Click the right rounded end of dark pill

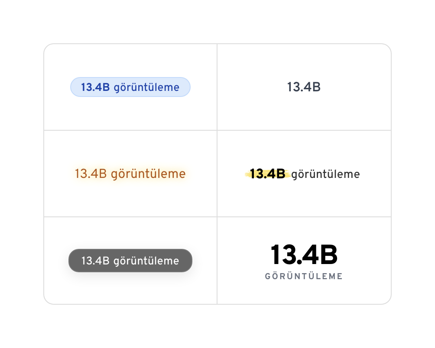(187, 261)
